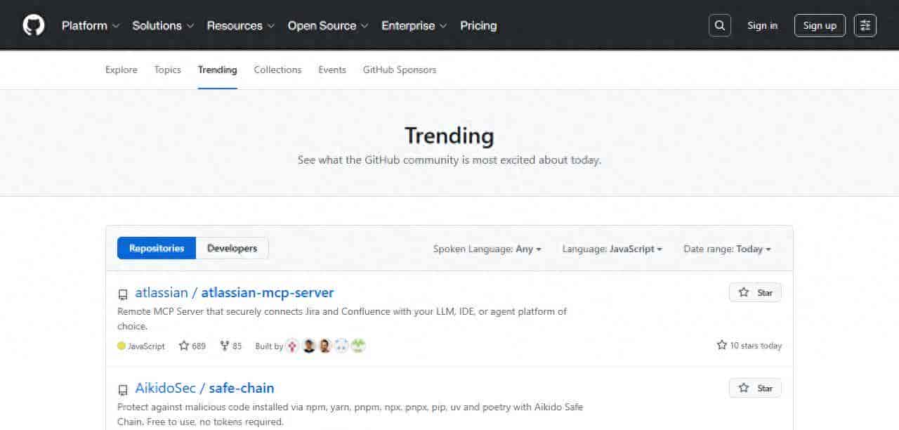Viewport: 899px width, 430px height.
Task: Open the Date range: Today dropdown
Action: point(727,249)
